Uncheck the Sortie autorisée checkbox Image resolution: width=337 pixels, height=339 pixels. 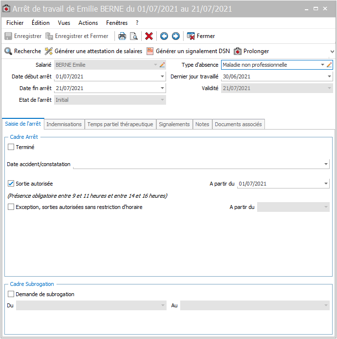(x=11, y=184)
